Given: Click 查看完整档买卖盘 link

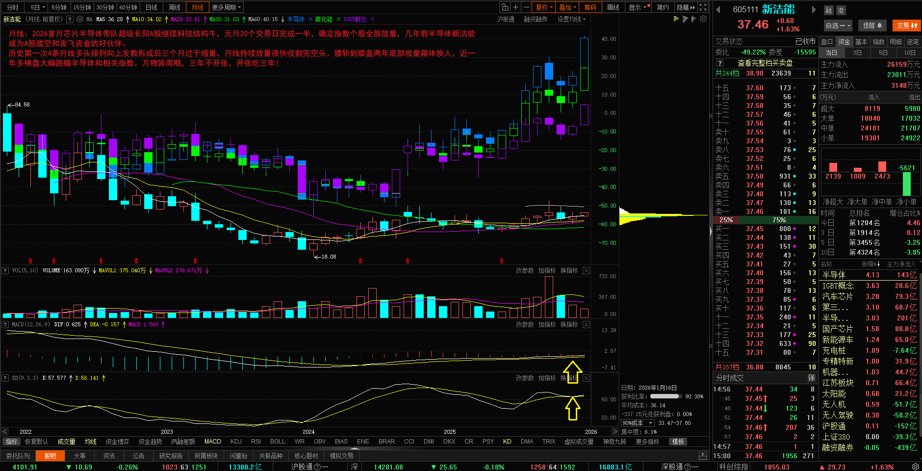Looking at the screenshot, I should pos(765,63).
